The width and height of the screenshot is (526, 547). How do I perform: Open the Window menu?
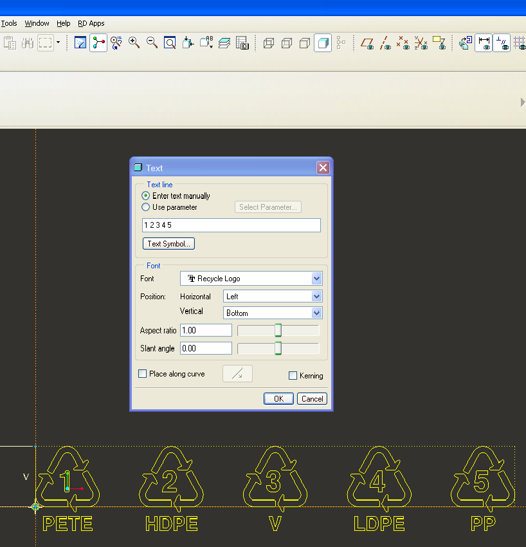tap(37, 23)
